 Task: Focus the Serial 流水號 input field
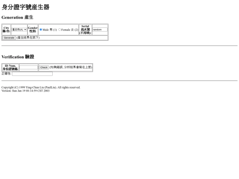point(100,30)
